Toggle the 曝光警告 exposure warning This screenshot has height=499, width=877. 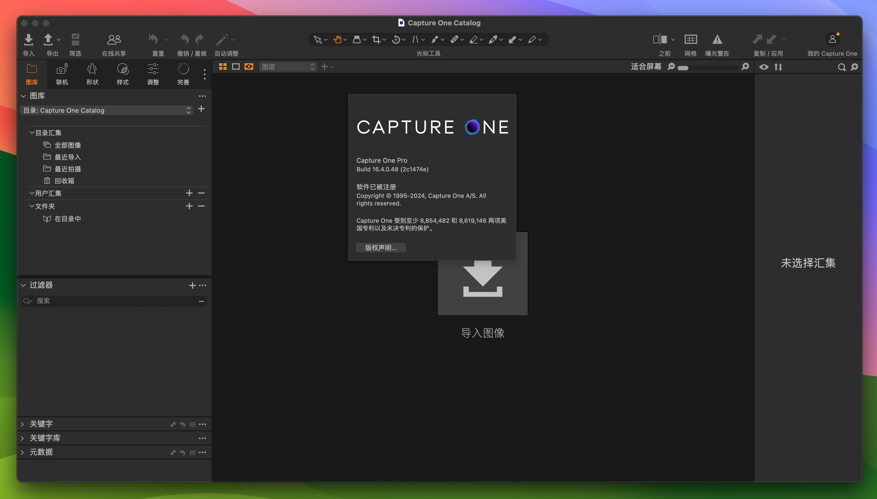(x=717, y=39)
